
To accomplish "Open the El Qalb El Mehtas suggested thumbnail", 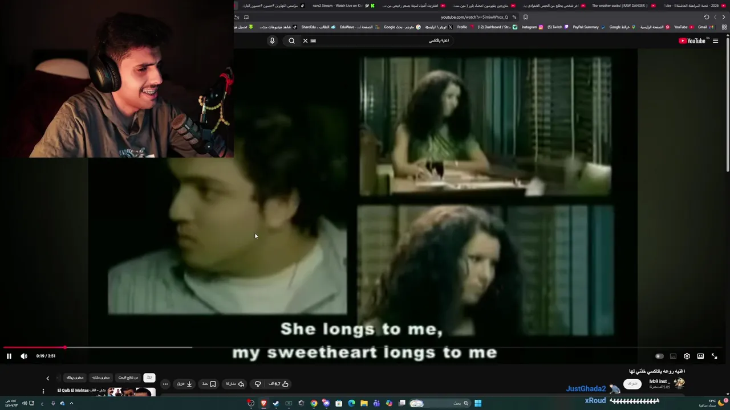I will (131, 392).
